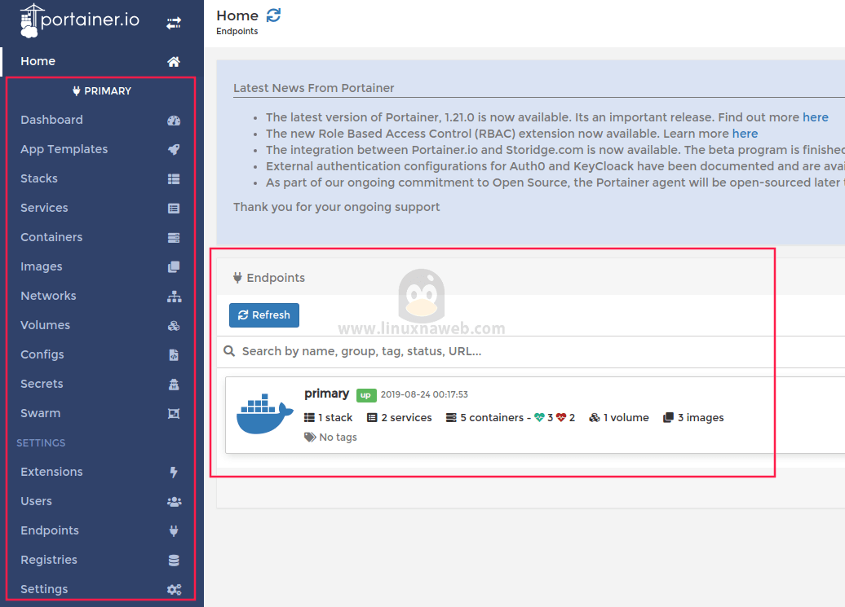The image size is (845, 607).
Task: Click the No tags tag icon
Action: [x=310, y=437]
